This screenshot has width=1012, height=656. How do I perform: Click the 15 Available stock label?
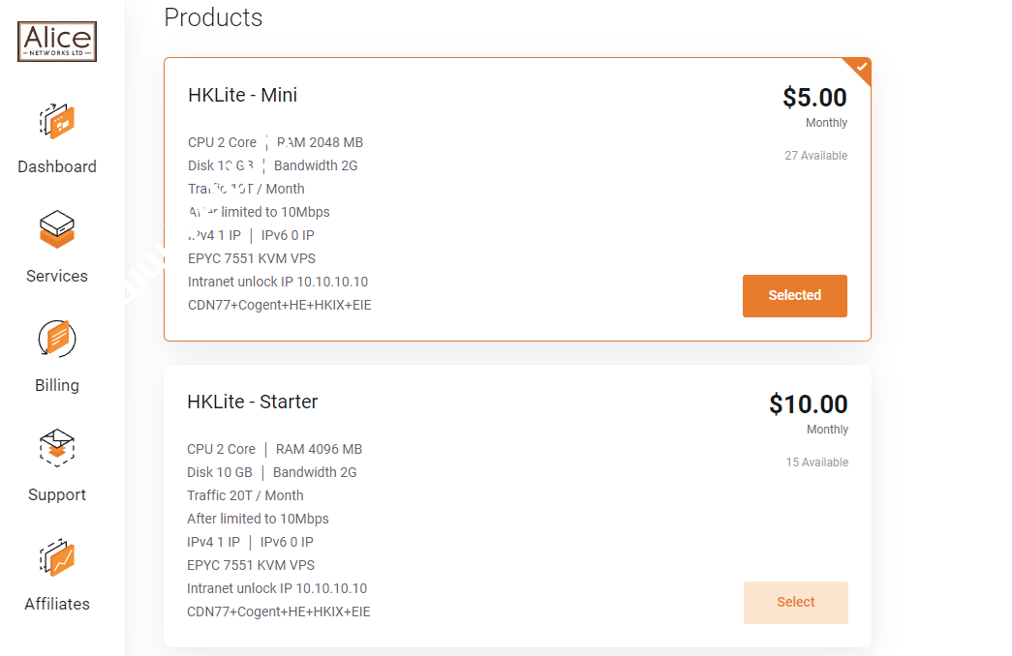(816, 462)
